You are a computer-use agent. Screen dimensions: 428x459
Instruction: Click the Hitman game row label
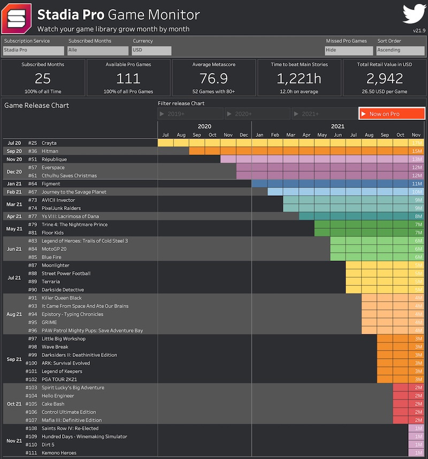pyautogui.click(x=50, y=151)
